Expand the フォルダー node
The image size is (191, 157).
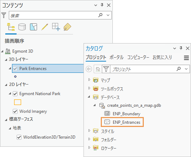[89, 139]
